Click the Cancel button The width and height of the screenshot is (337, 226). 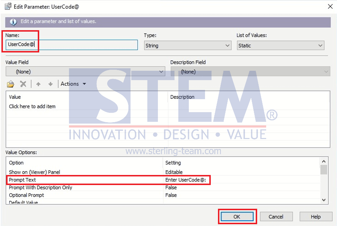(x=276, y=217)
